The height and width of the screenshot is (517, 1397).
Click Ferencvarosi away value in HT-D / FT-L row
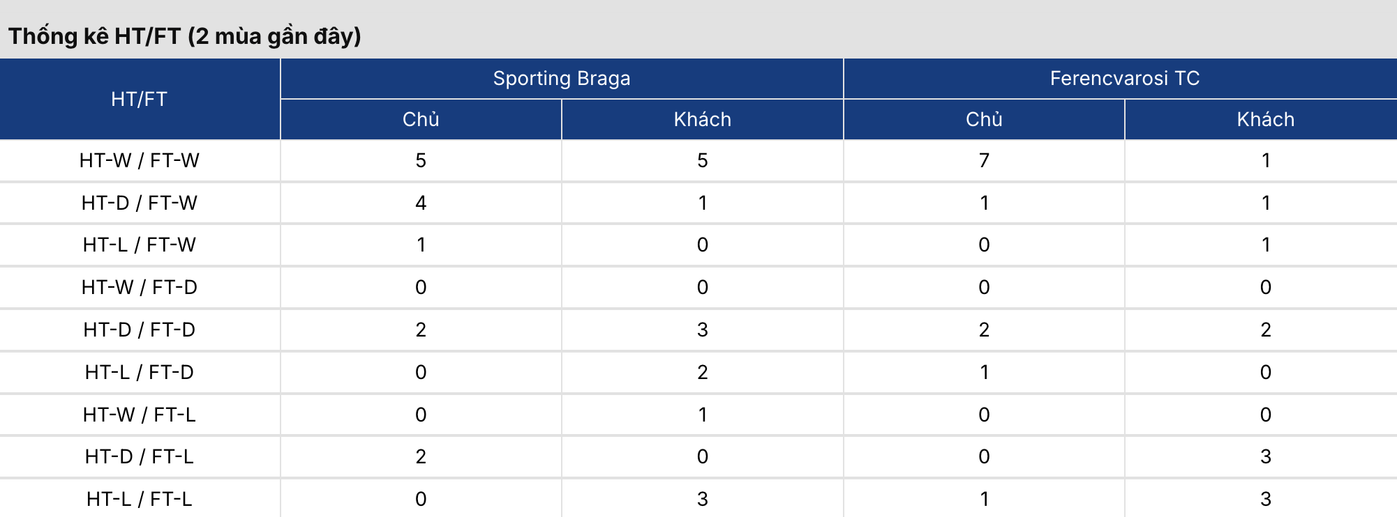pyautogui.click(x=1265, y=457)
